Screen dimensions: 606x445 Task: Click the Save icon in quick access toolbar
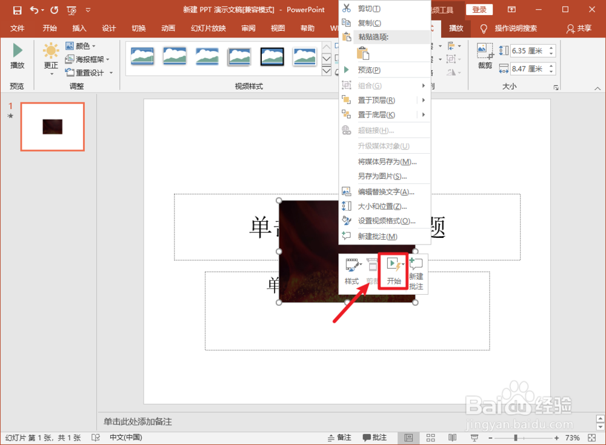pos(16,9)
